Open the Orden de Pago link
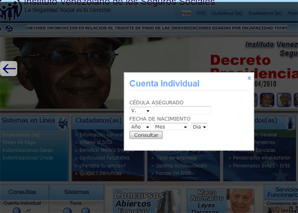The height and width of the screenshot is (213, 298). pyautogui.click(x=19, y=142)
